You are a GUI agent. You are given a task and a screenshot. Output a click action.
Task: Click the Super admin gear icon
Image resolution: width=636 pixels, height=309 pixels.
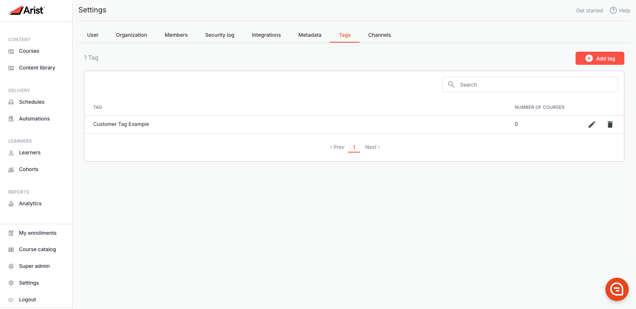(x=11, y=266)
